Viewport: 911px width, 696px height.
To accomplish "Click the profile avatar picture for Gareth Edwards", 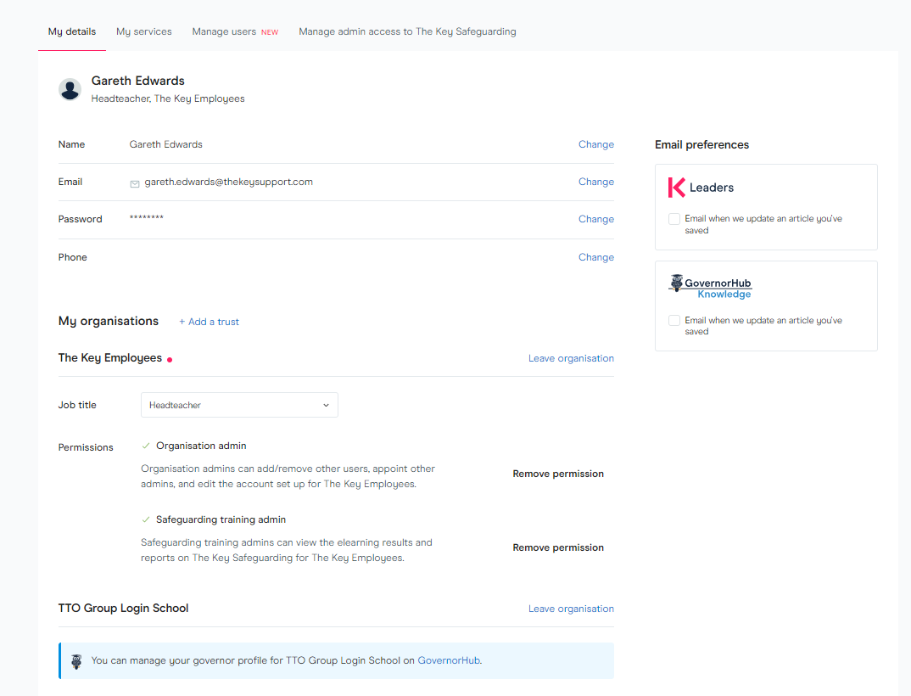I will tap(70, 88).
